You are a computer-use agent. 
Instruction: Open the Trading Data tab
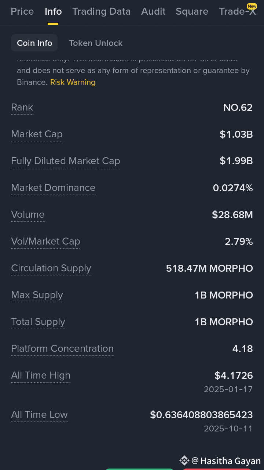click(x=102, y=11)
